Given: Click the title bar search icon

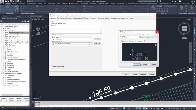Looking at the screenshot, I should tap(158, 1).
